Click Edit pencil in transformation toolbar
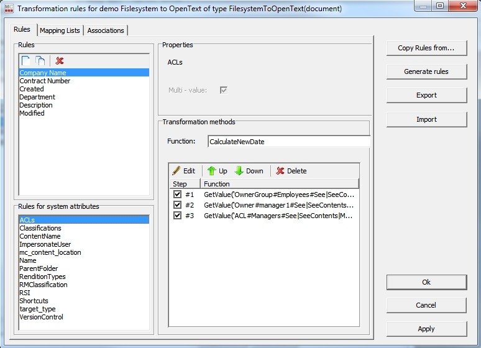Screen dimensions: 481x348 point(183,171)
